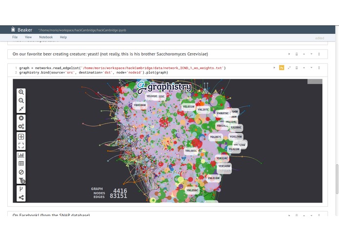Zoom in on the Graphistry graph

pos(21,92)
